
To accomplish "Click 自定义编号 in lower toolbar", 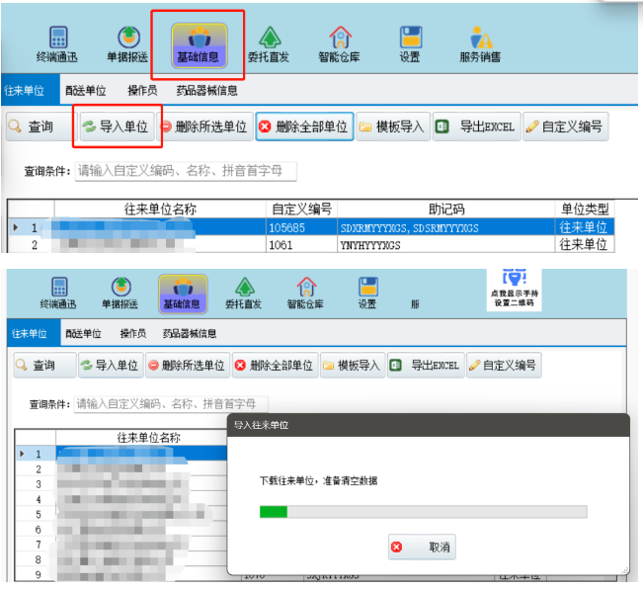I will (504, 365).
